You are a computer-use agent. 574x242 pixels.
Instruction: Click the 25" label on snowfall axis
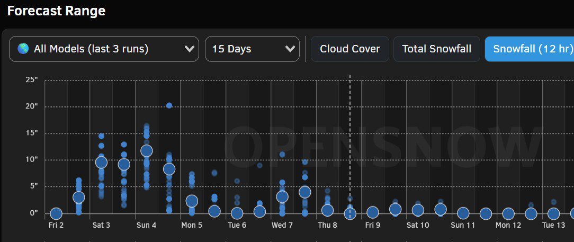[x=32, y=80]
